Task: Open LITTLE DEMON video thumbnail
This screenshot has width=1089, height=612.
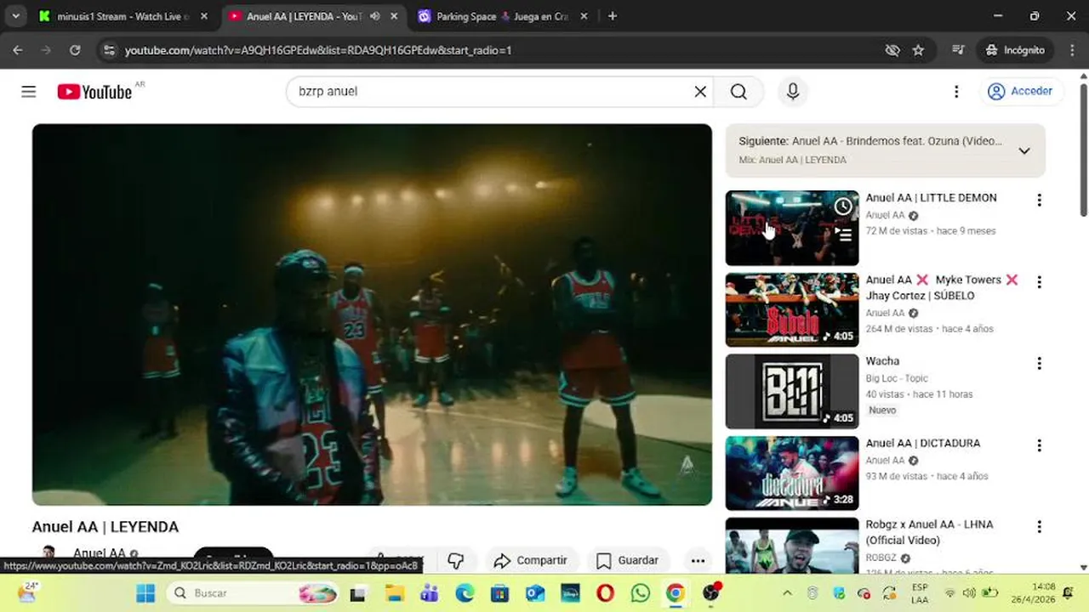Action: [x=792, y=228]
